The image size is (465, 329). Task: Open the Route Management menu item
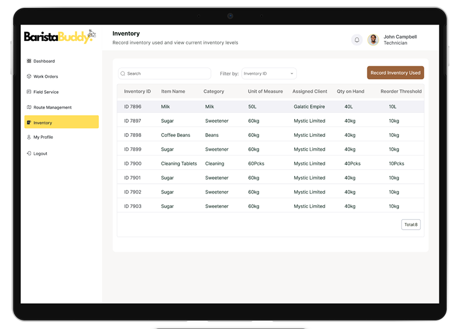(x=52, y=107)
